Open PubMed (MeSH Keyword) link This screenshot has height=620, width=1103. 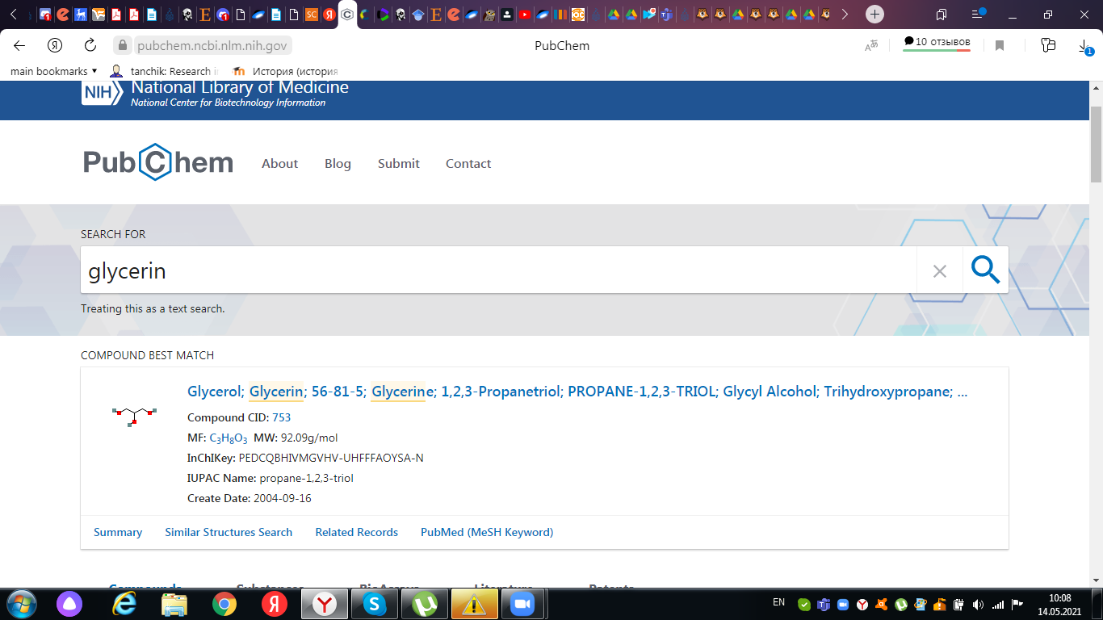click(487, 532)
